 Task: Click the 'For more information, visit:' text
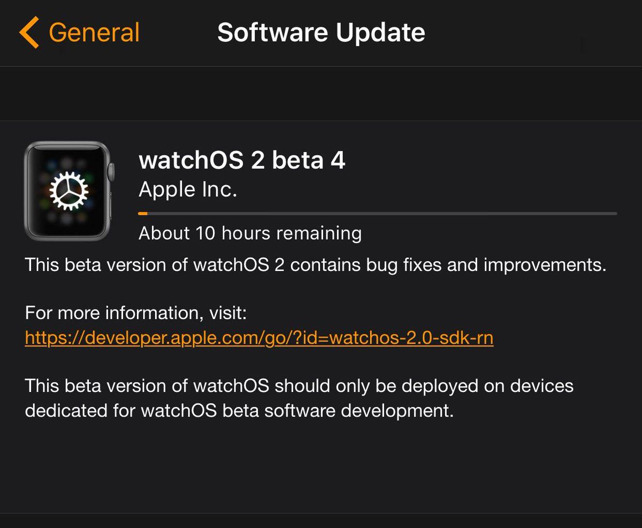click(x=136, y=313)
